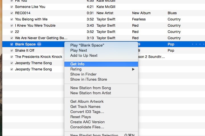The width and height of the screenshot is (205, 136).
Task: Select The Presidents Knock Knock title
Action: pyautogui.click(x=38, y=57)
